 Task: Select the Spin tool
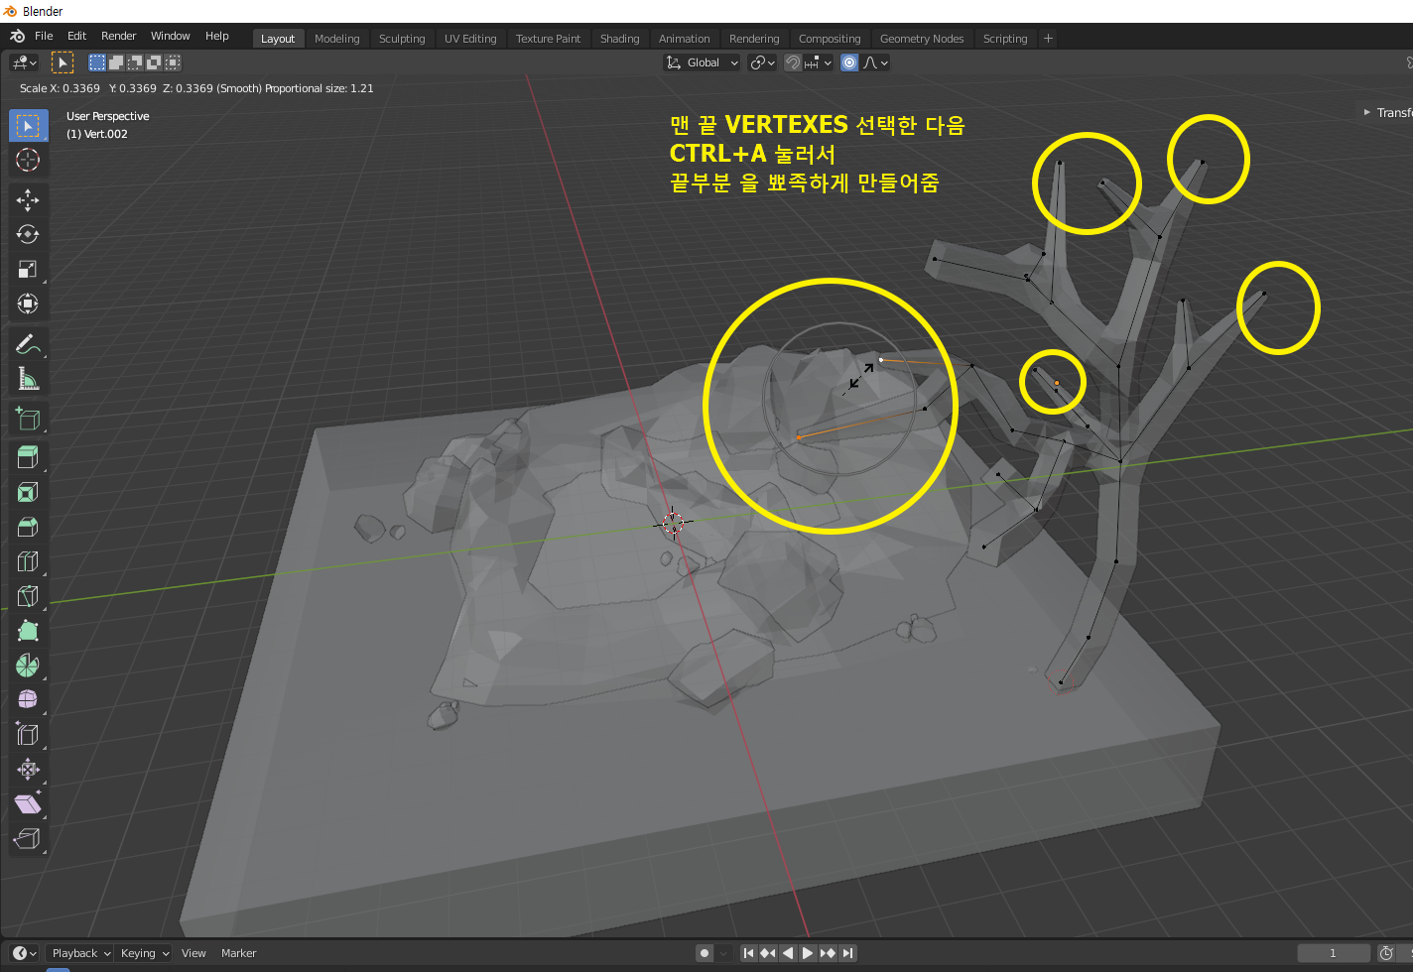pos(28,666)
